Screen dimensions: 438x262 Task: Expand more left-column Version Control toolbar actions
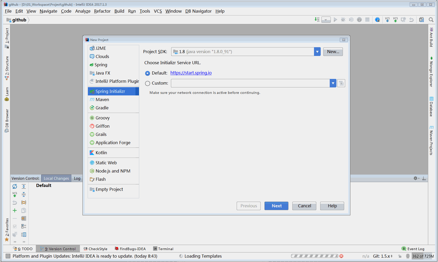click(15, 242)
